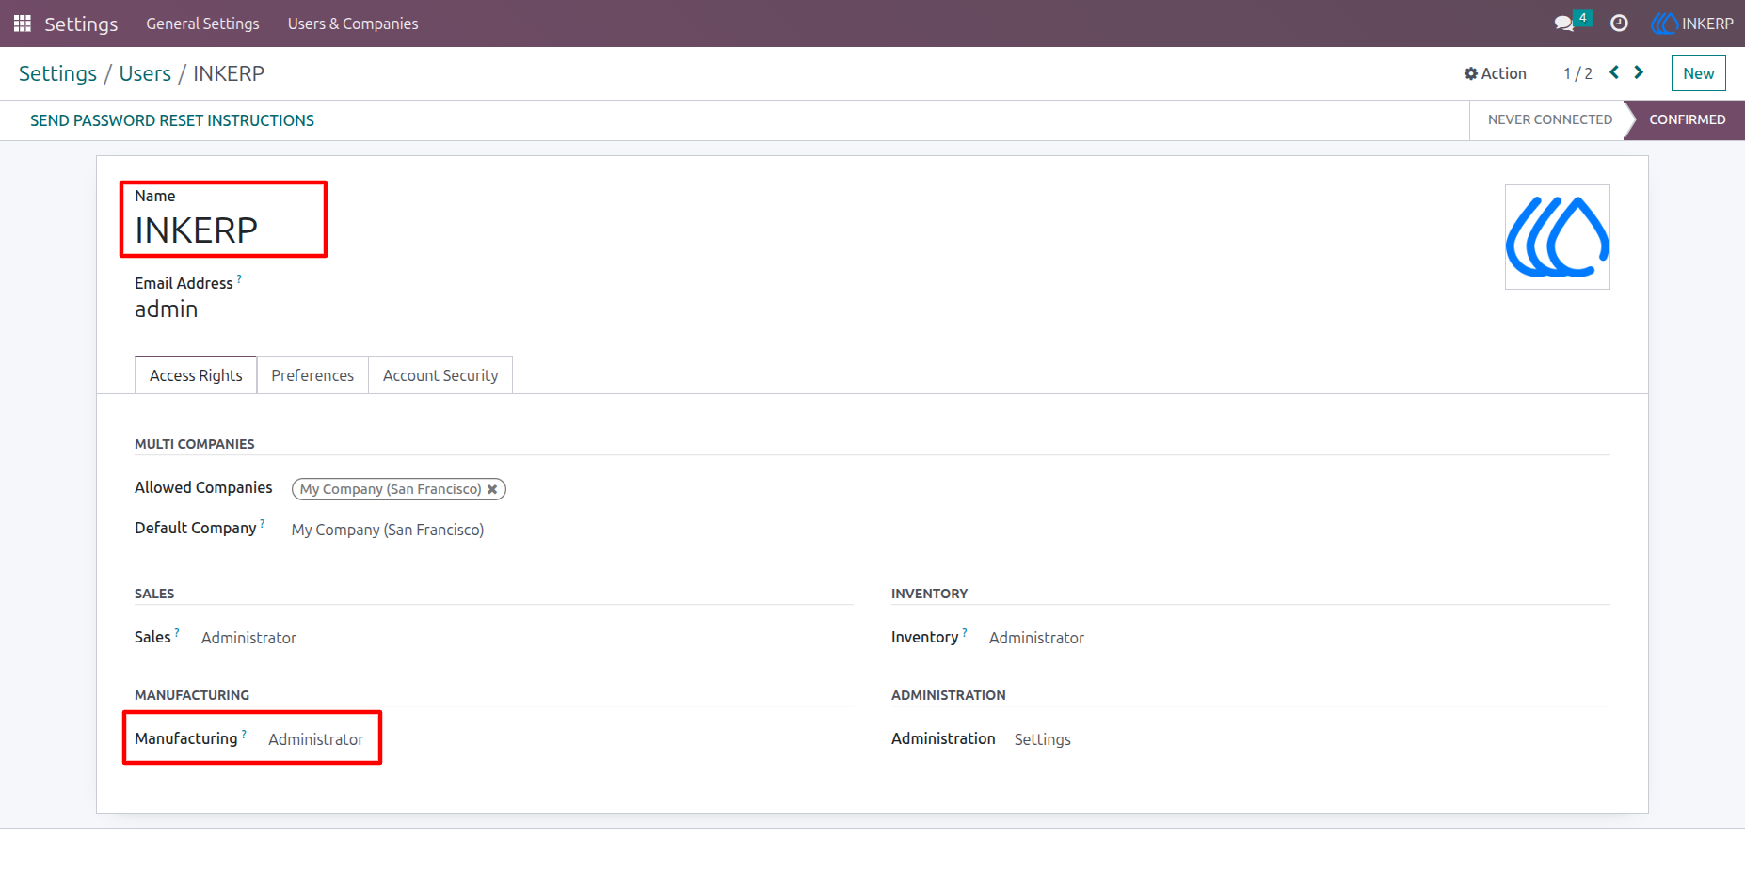The height and width of the screenshot is (872, 1745).
Task: Click the user avatar image
Action: tap(1558, 237)
